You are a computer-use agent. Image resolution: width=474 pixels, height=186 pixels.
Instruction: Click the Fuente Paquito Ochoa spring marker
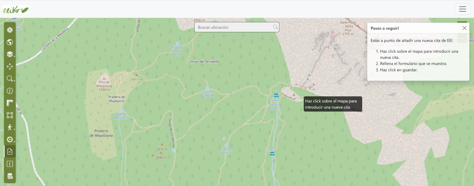[177, 43]
